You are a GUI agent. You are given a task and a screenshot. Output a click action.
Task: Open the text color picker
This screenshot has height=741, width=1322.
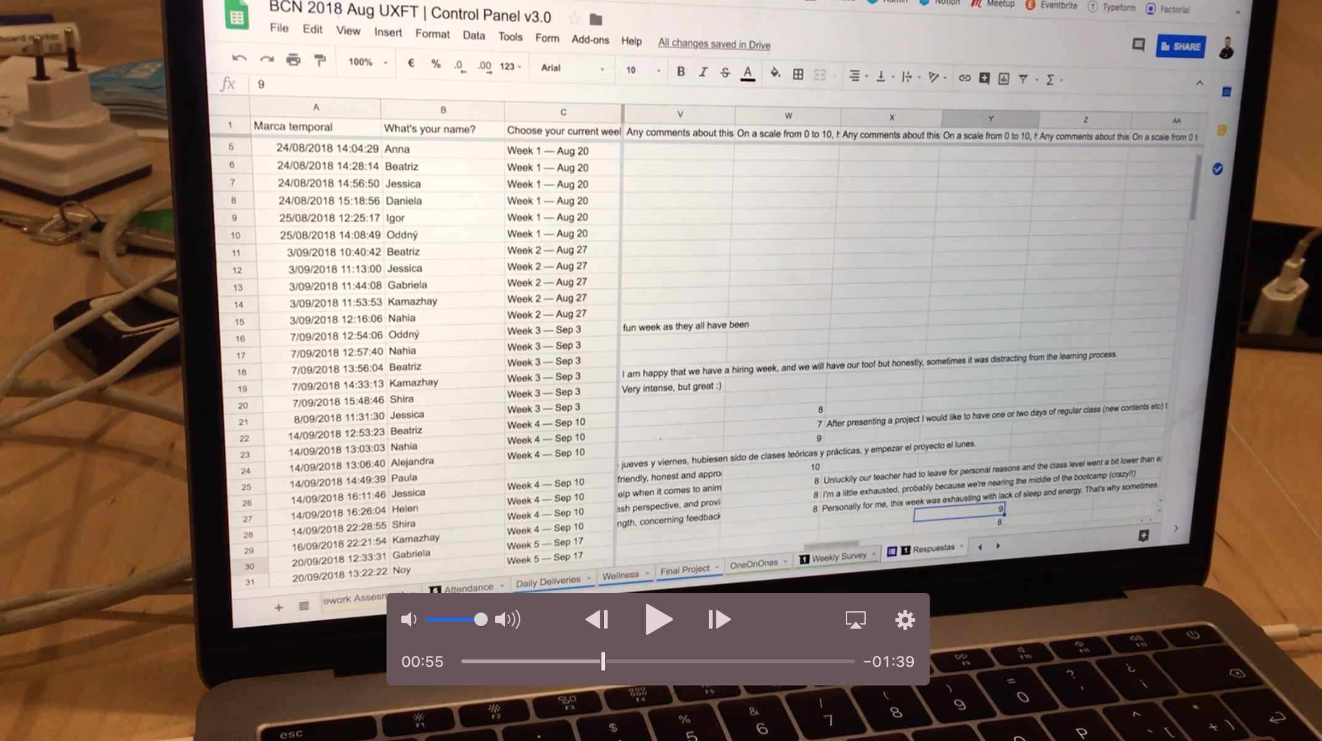click(x=748, y=73)
